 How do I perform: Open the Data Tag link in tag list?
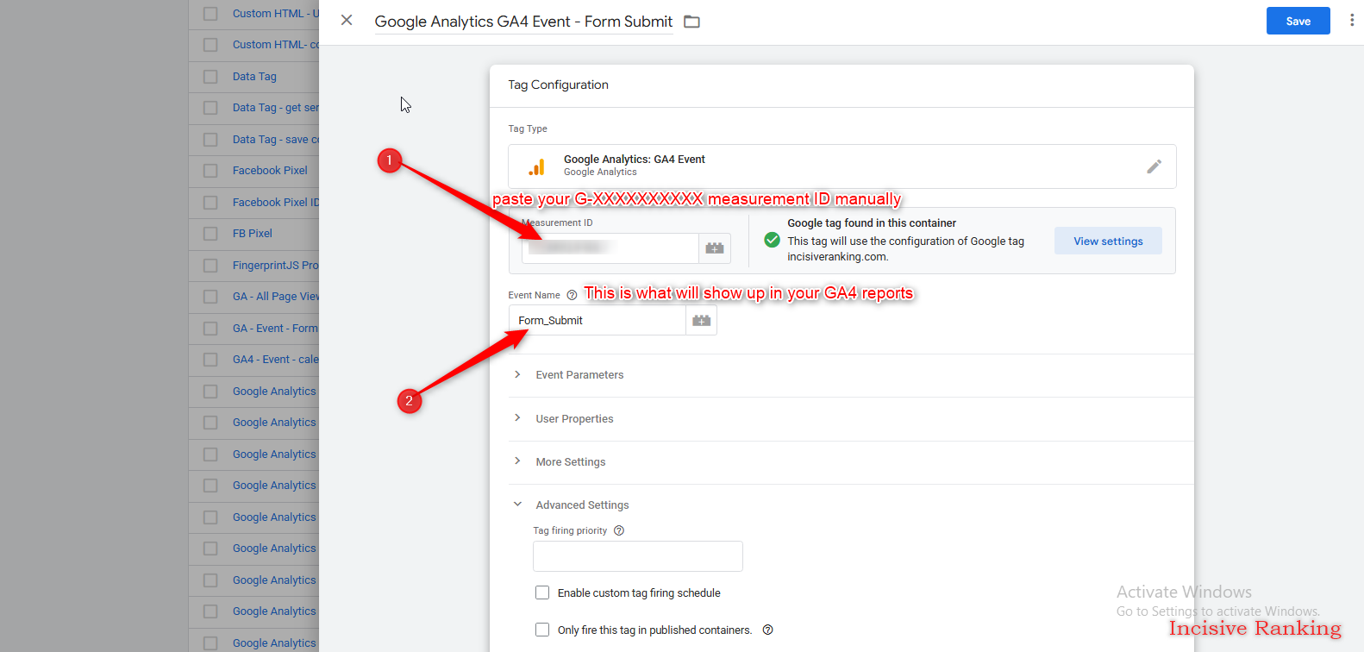254,77
